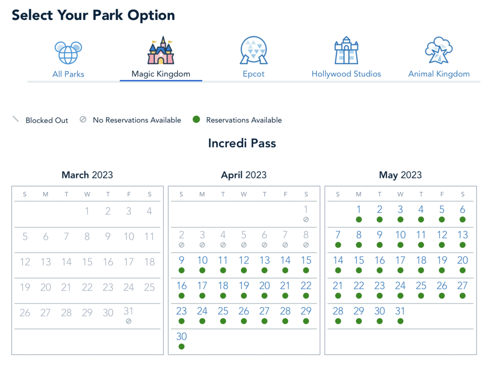Select May 1 on the calendar

[359, 209]
